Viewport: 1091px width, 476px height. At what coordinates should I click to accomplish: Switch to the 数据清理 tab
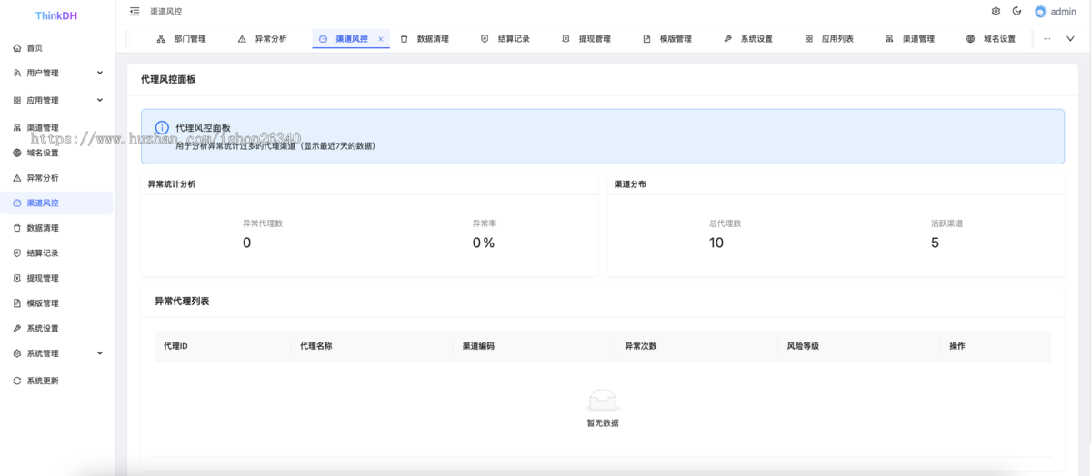[x=425, y=39]
